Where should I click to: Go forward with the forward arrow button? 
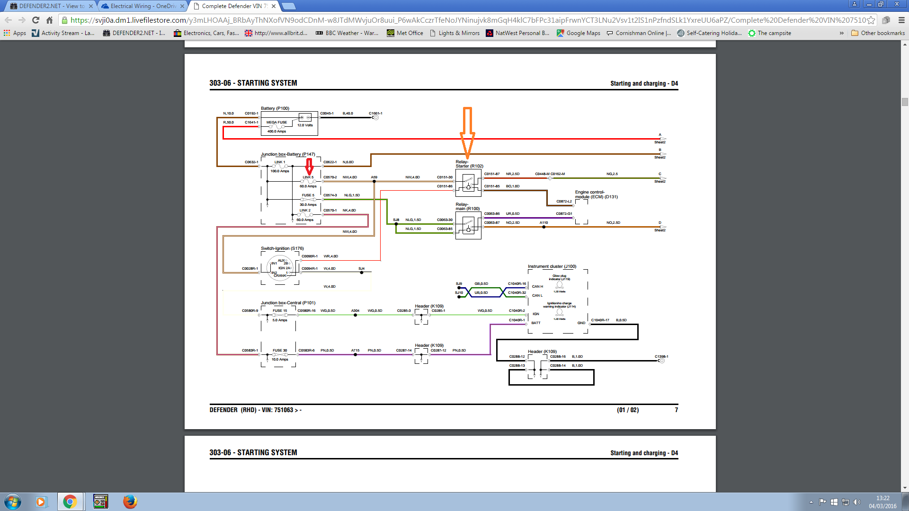pos(22,20)
